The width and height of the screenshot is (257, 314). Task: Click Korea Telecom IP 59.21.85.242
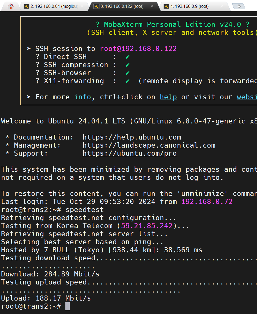click(147, 226)
